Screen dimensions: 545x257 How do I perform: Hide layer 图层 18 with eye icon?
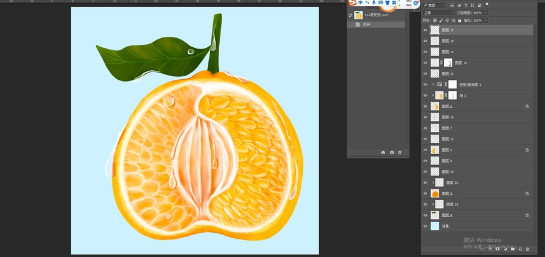point(425,41)
